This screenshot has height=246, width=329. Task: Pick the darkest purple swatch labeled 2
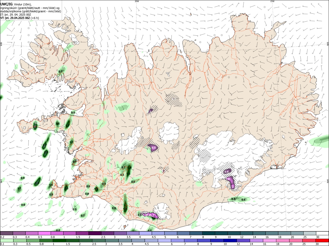[x=95, y=233]
